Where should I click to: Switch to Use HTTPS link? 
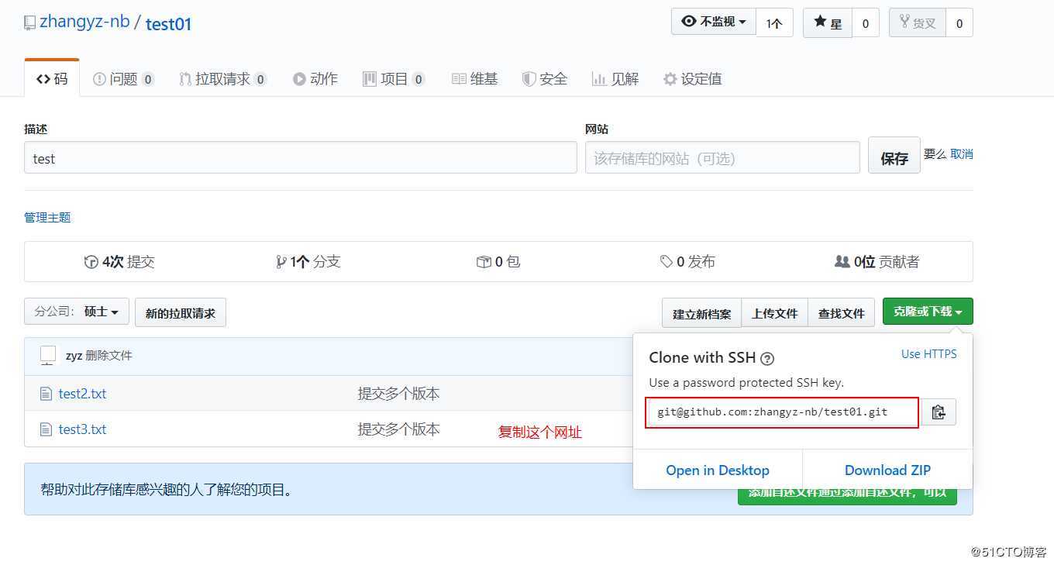[x=928, y=353]
